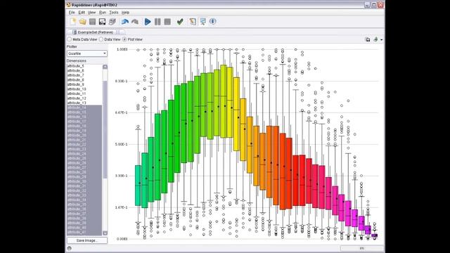Click the blue info welcome icon
Screen dimensions: 450x253
click(212, 21)
